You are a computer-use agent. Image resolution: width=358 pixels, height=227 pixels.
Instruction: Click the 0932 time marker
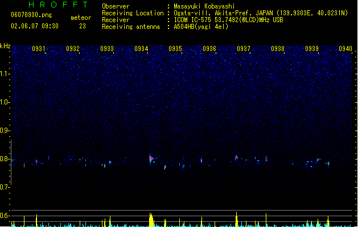(73, 49)
